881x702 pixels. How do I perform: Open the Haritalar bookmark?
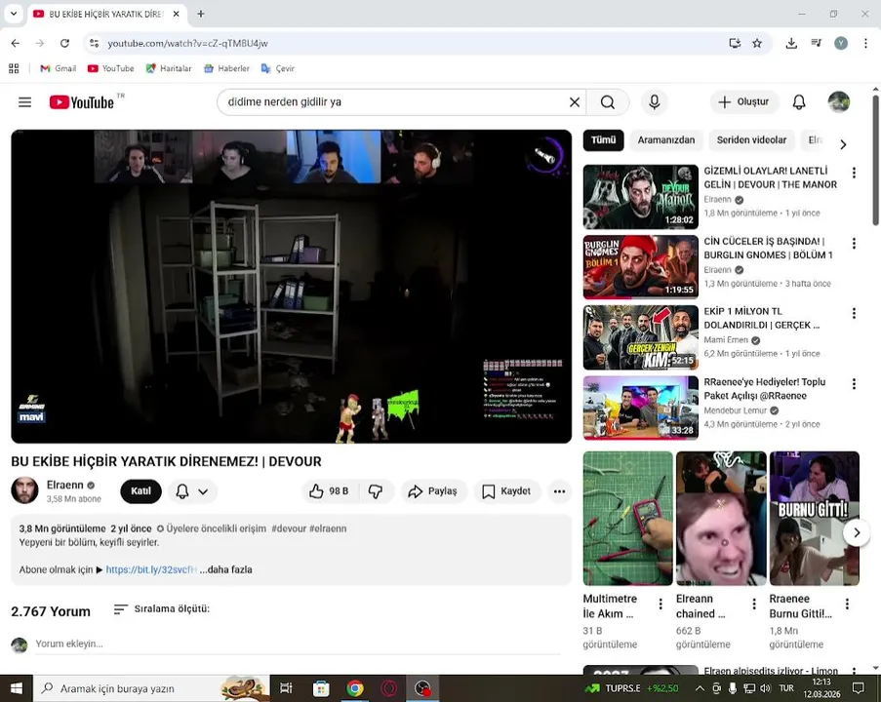tap(169, 68)
